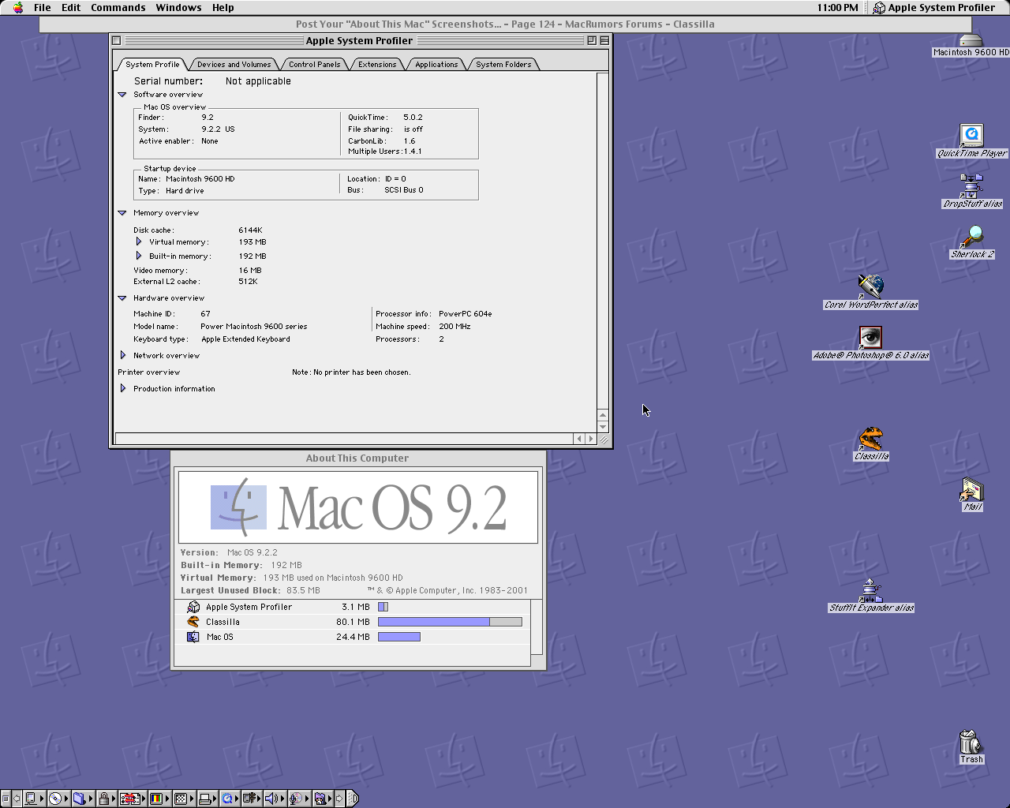1010x808 pixels.
Task: Click Web Sharing folder module in Control Strip
Action: pos(324,799)
